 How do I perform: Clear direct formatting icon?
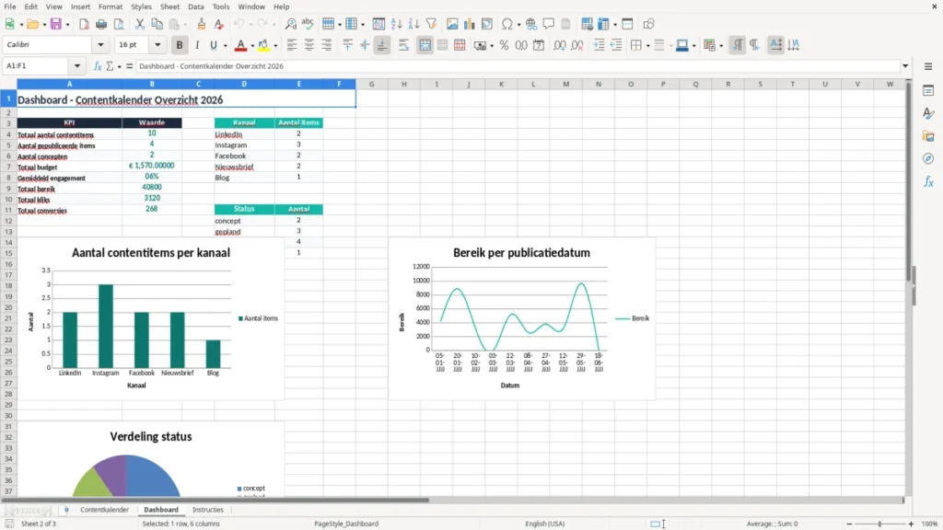[219, 24]
